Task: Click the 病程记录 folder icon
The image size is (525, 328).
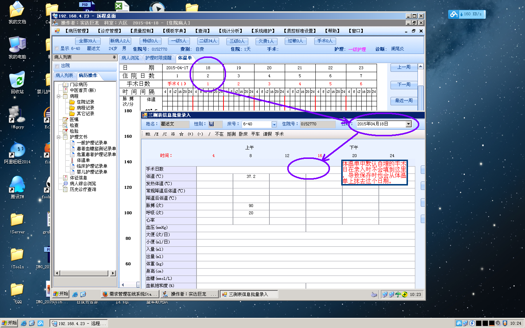Action: click(72, 108)
